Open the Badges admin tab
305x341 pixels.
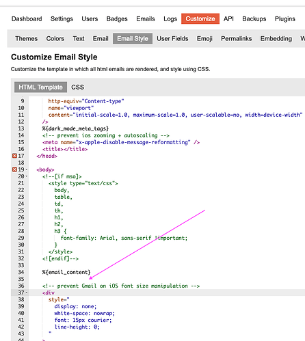[117, 18]
